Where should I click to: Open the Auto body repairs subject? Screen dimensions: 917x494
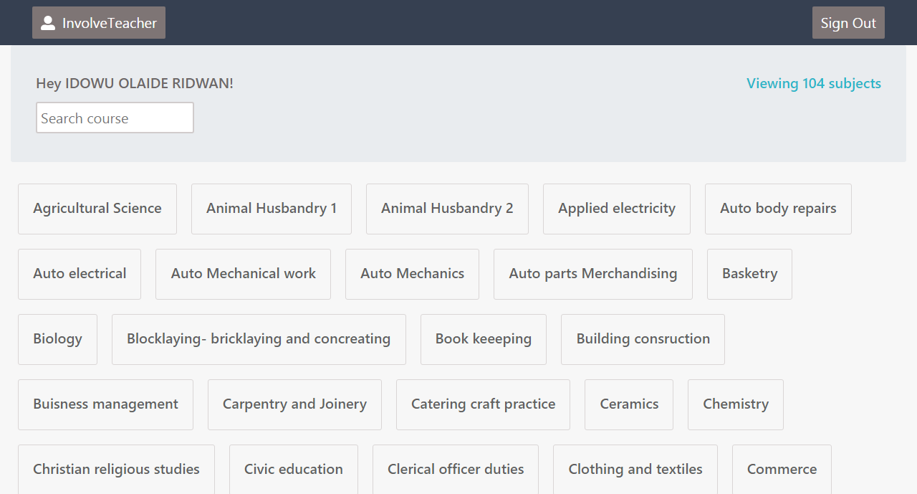(778, 209)
